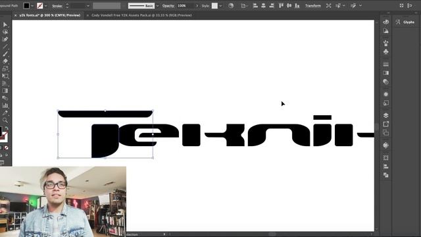This screenshot has height=237, width=421.
Task: Open the Layers panel icon
Action: pos(386,115)
